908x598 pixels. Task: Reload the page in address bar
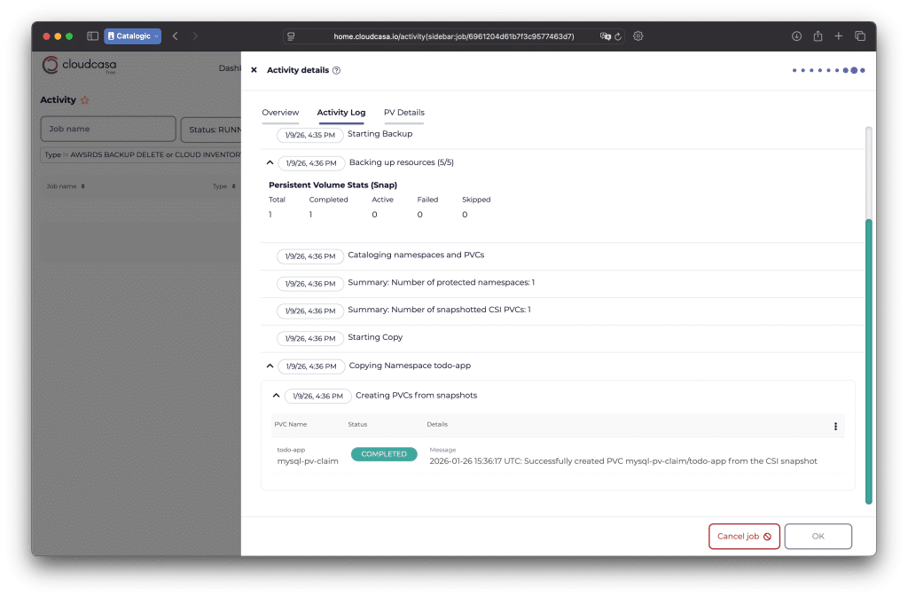[618, 36]
